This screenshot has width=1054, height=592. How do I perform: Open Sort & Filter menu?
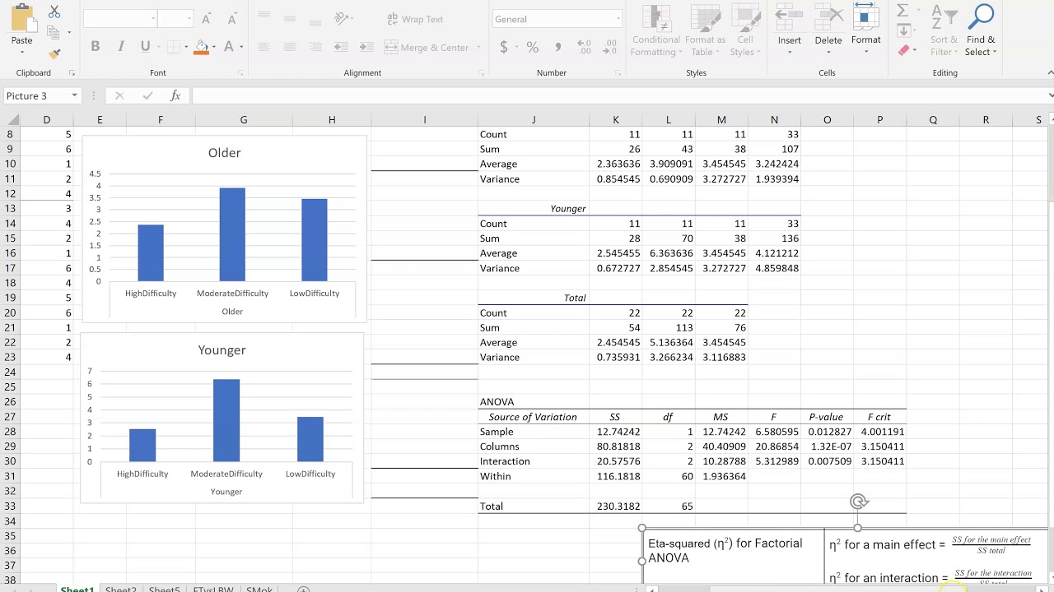pos(944,32)
